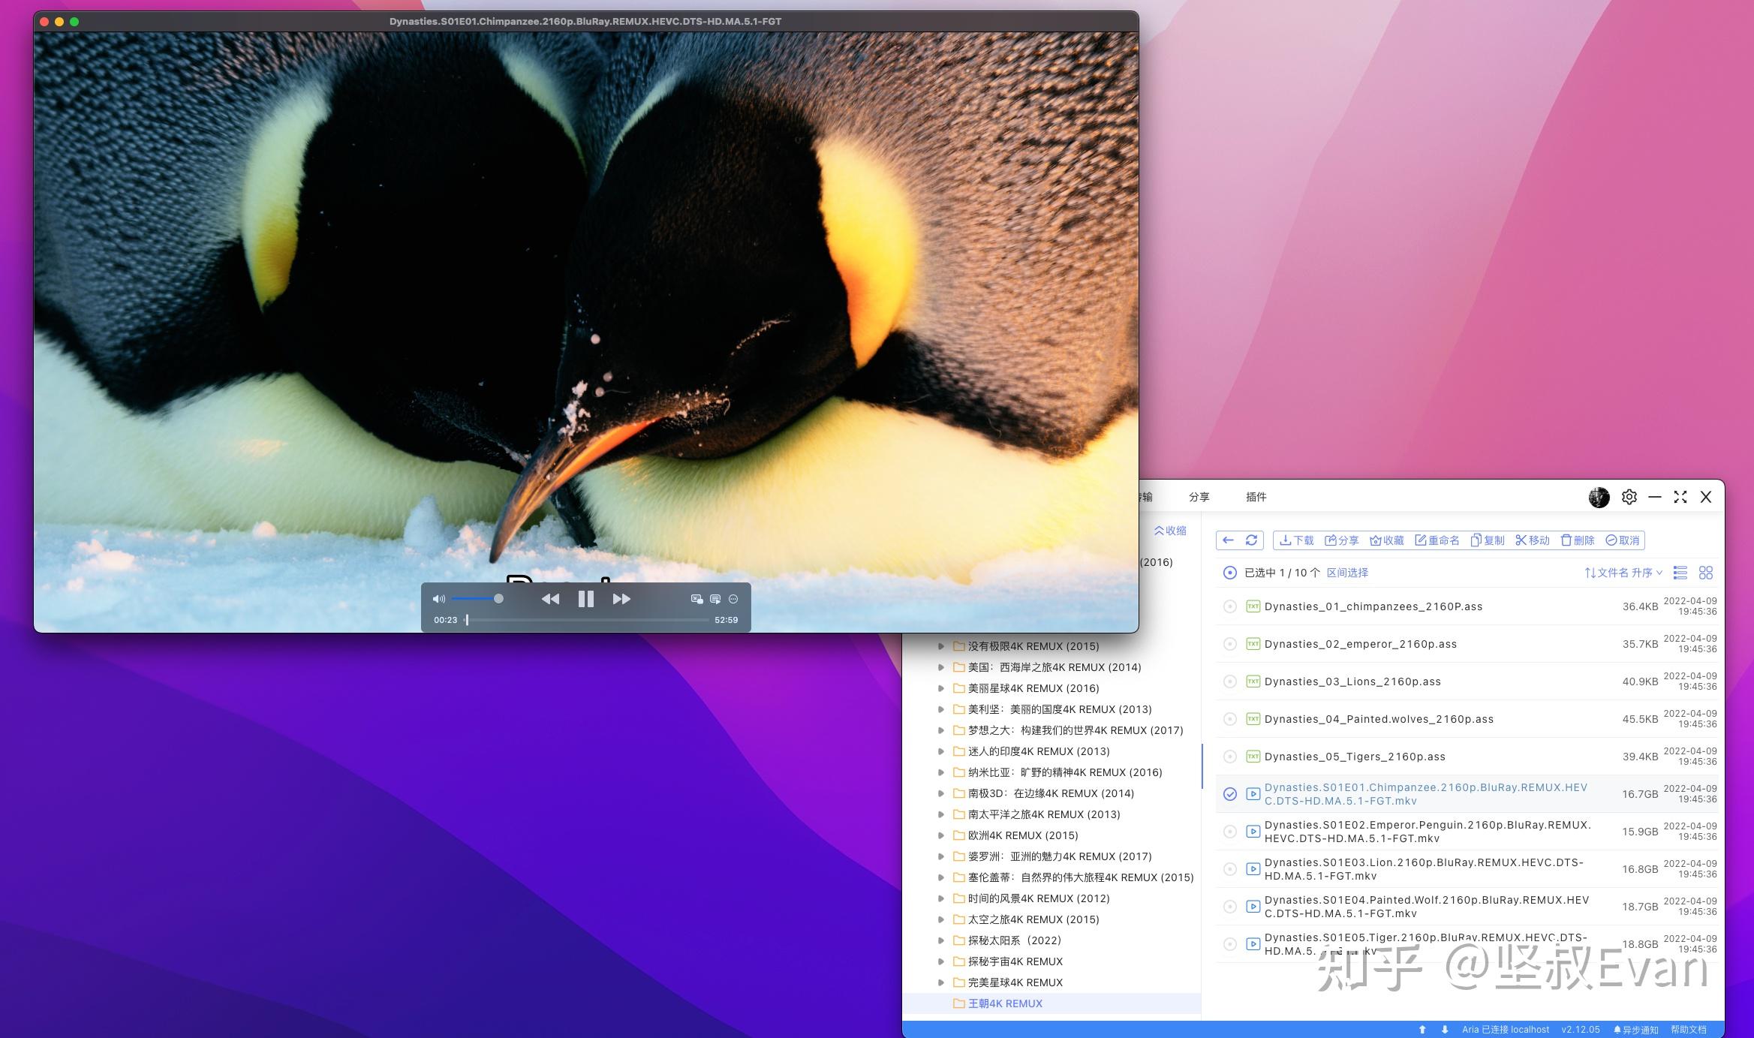1754x1038 pixels.
Task: Click Aria 已连接 localhost status
Action: pyautogui.click(x=1506, y=1030)
